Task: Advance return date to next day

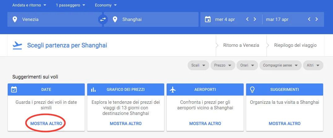Action: pyautogui.click(x=317, y=19)
